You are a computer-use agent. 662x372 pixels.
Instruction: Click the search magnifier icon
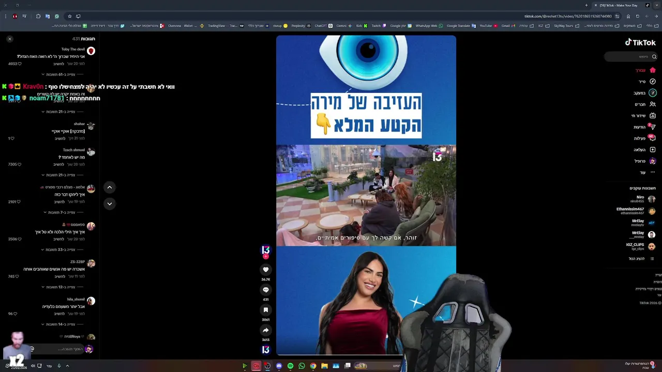(x=654, y=57)
